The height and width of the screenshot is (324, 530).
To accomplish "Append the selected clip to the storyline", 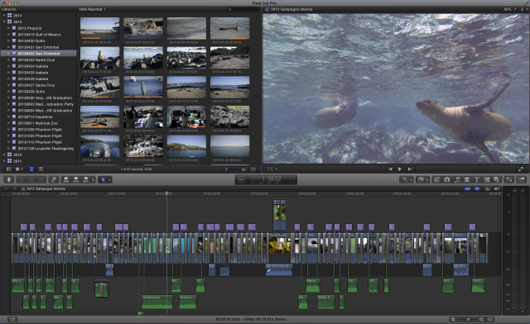I will (x=86, y=179).
